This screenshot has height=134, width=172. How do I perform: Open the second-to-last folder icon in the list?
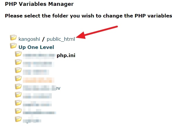tap(18, 111)
